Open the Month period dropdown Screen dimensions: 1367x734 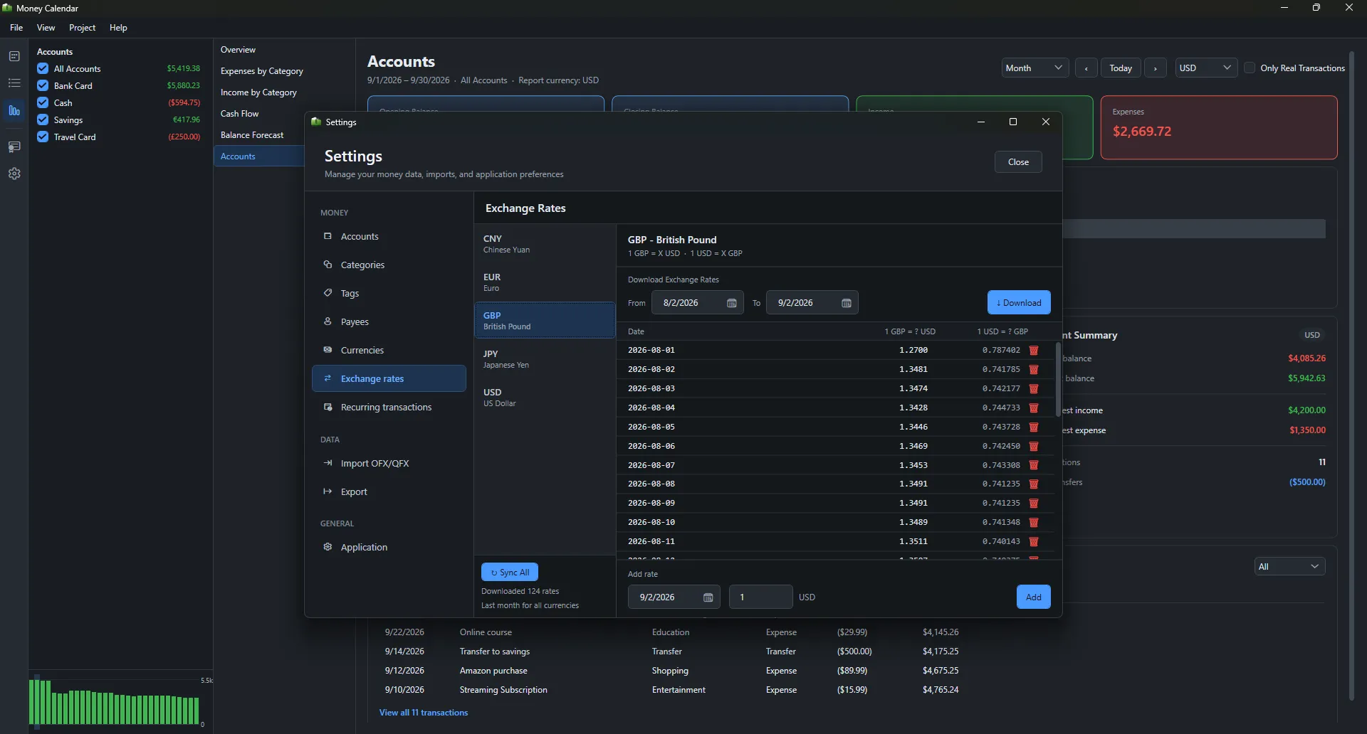[x=1035, y=68]
